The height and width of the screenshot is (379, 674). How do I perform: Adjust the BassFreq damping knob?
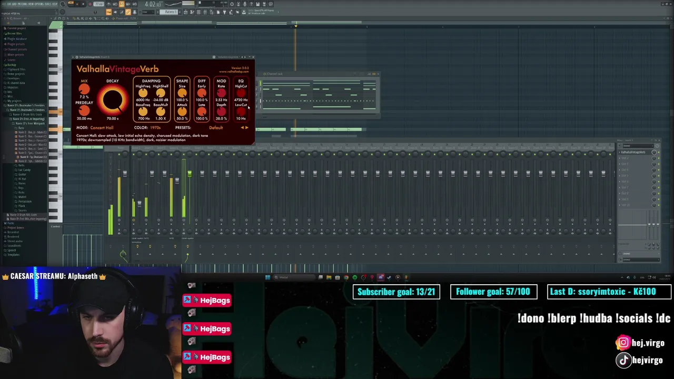point(143,112)
